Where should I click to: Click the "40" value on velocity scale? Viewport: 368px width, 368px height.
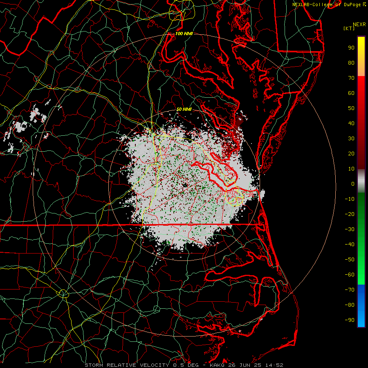351,123
